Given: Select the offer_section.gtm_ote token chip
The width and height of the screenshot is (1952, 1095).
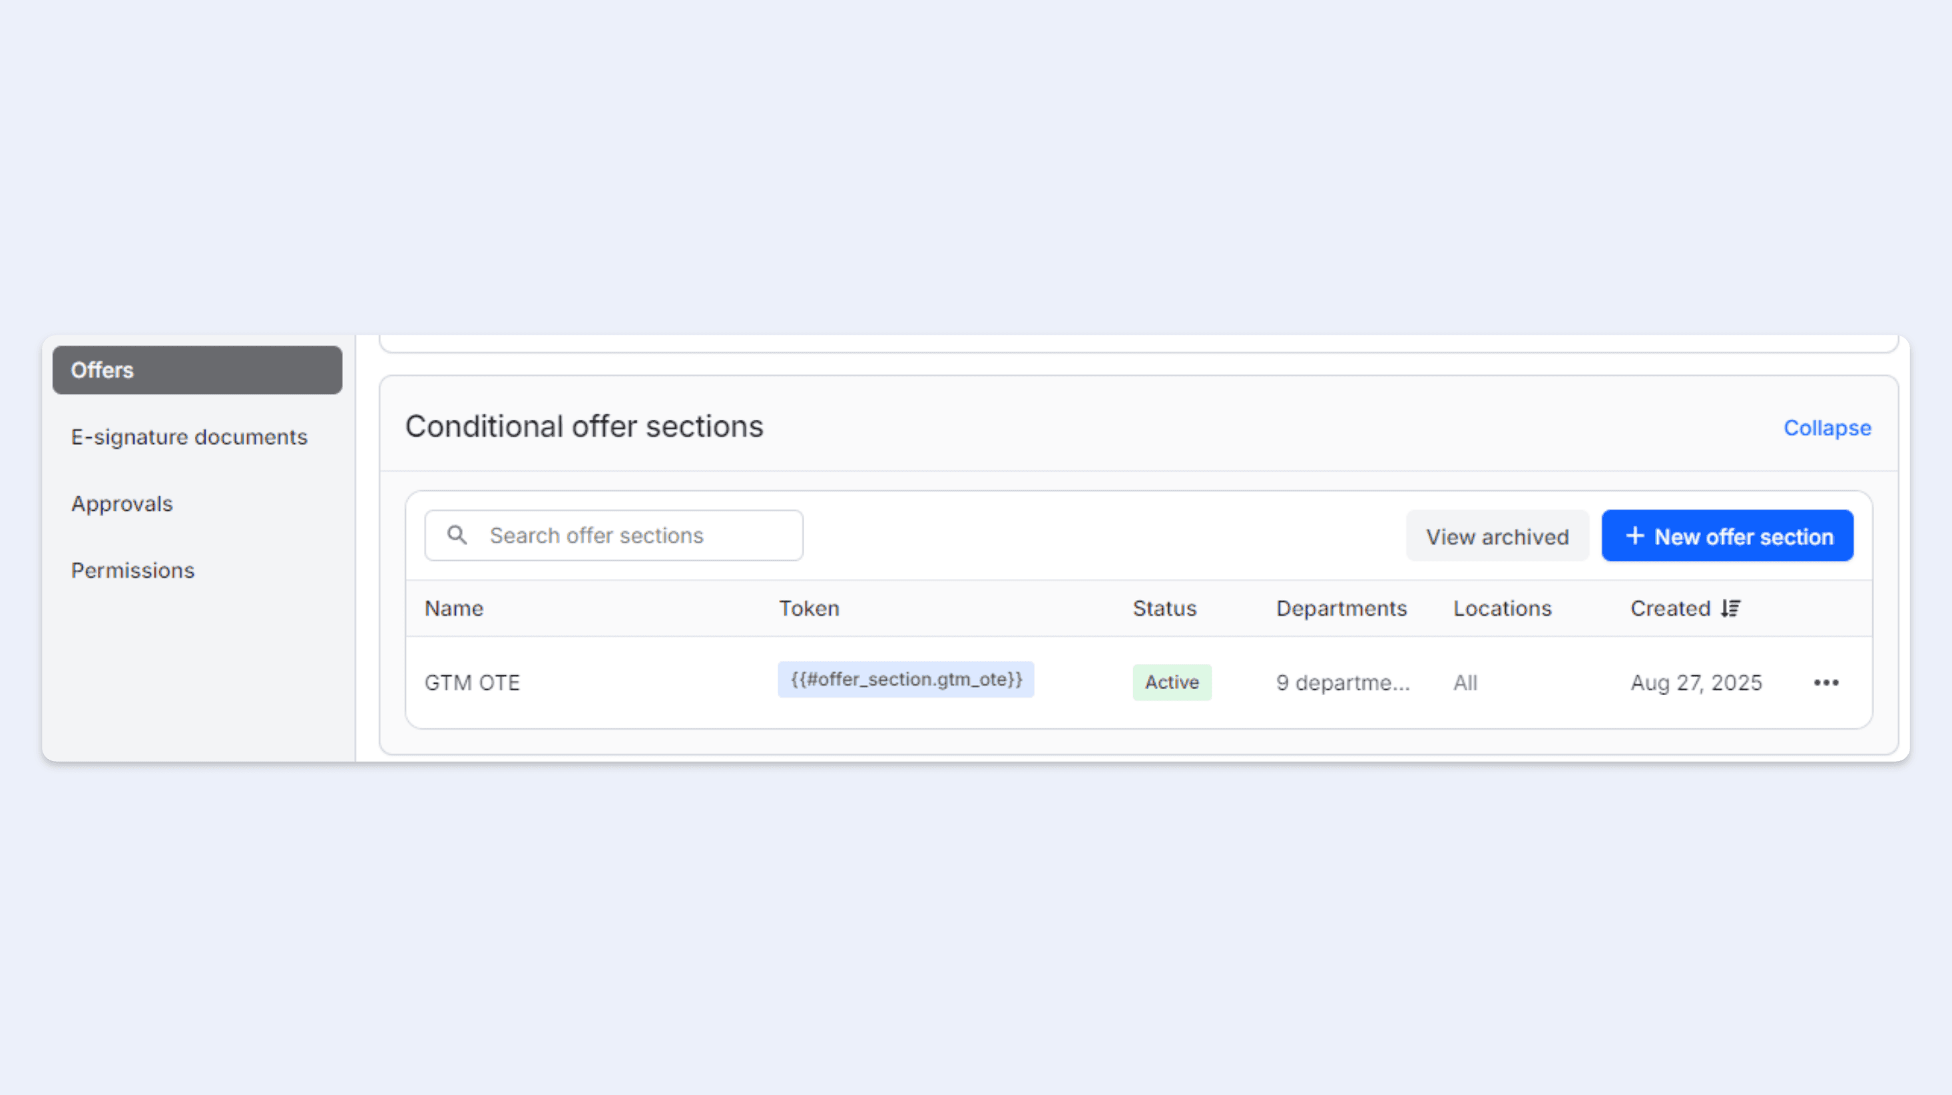Looking at the screenshot, I should click(x=905, y=679).
